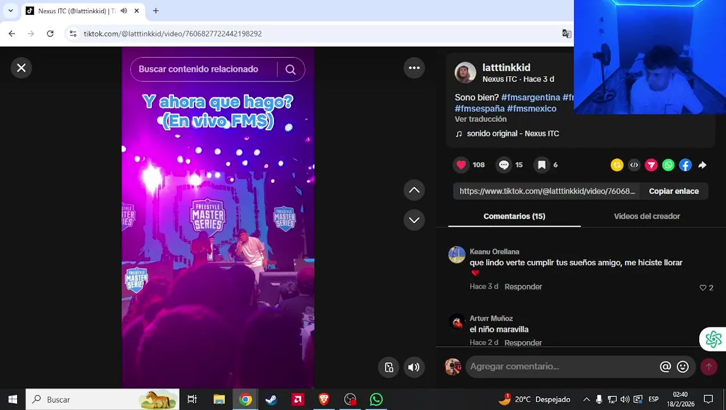Image resolution: width=726 pixels, height=410 pixels.
Task: Share to WhatsApp icon
Action: (x=668, y=165)
